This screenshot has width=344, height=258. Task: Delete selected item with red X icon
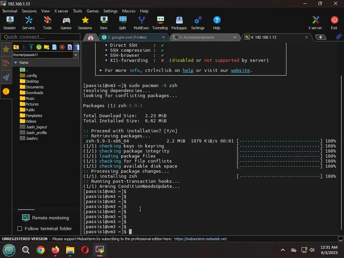[62, 47]
